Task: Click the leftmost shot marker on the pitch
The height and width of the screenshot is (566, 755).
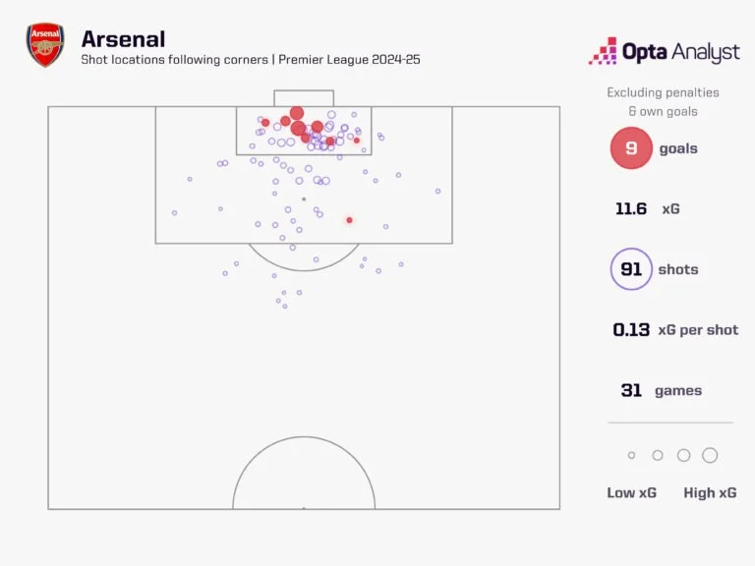Action: (x=174, y=212)
